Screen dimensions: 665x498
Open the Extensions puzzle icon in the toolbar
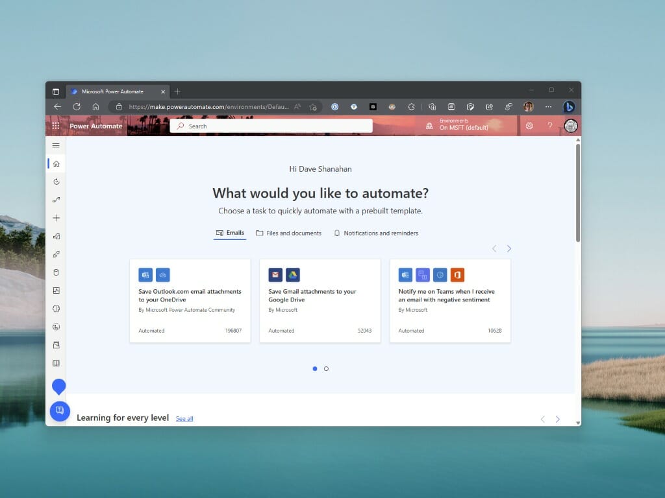(411, 107)
